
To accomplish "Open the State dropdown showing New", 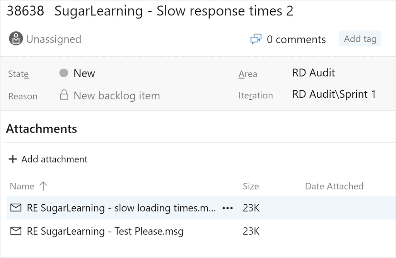I will click(x=84, y=73).
